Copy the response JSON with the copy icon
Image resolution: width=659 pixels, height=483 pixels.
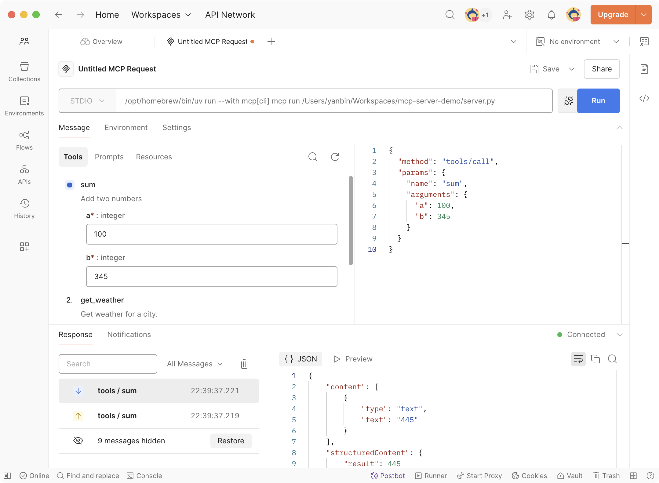[x=595, y=359]
